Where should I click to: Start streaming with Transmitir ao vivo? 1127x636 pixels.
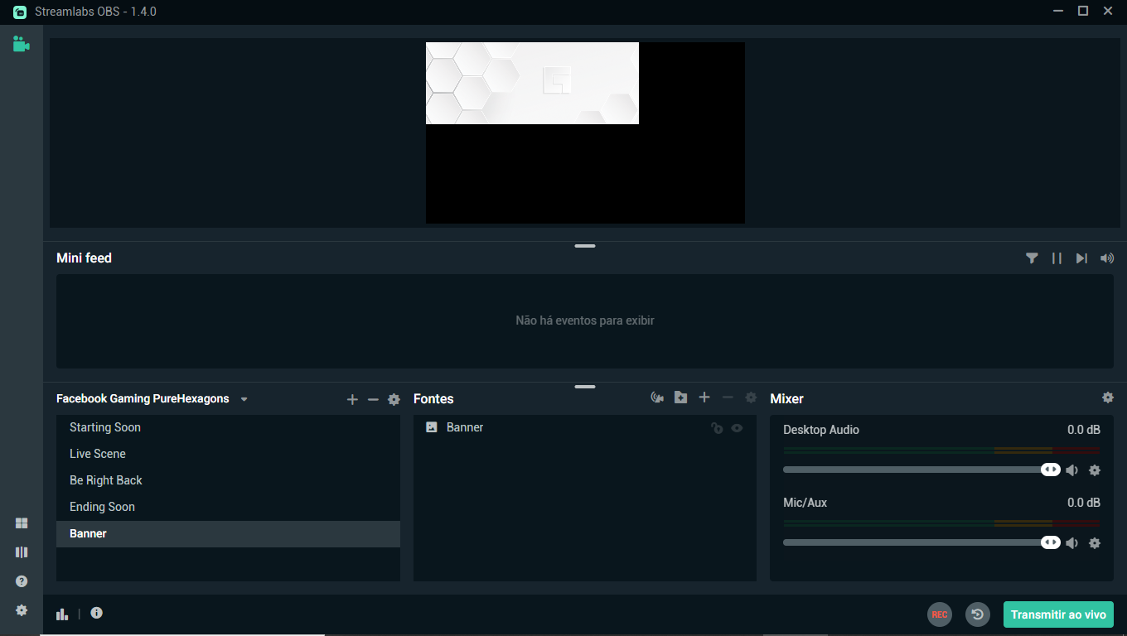coord(1058,614)
